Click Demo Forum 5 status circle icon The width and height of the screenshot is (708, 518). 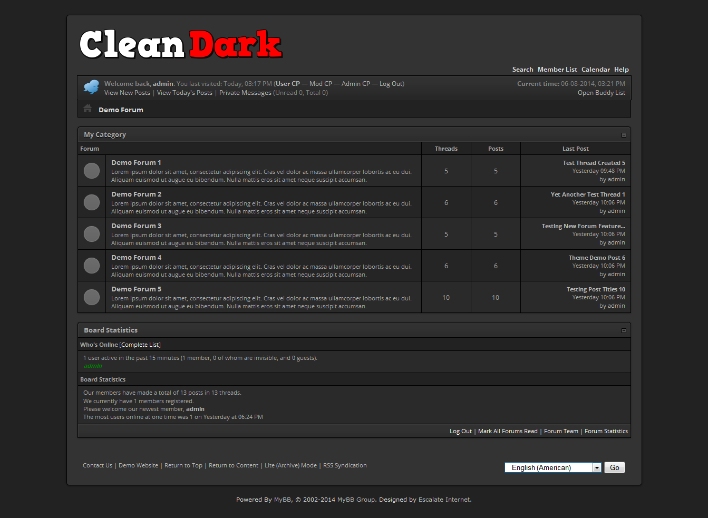tap(92, 297)
